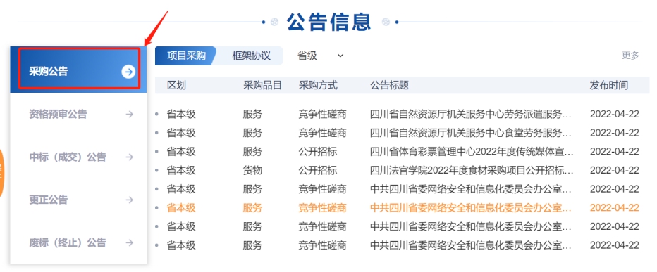Open the 省级 region selector

[321, 56]
